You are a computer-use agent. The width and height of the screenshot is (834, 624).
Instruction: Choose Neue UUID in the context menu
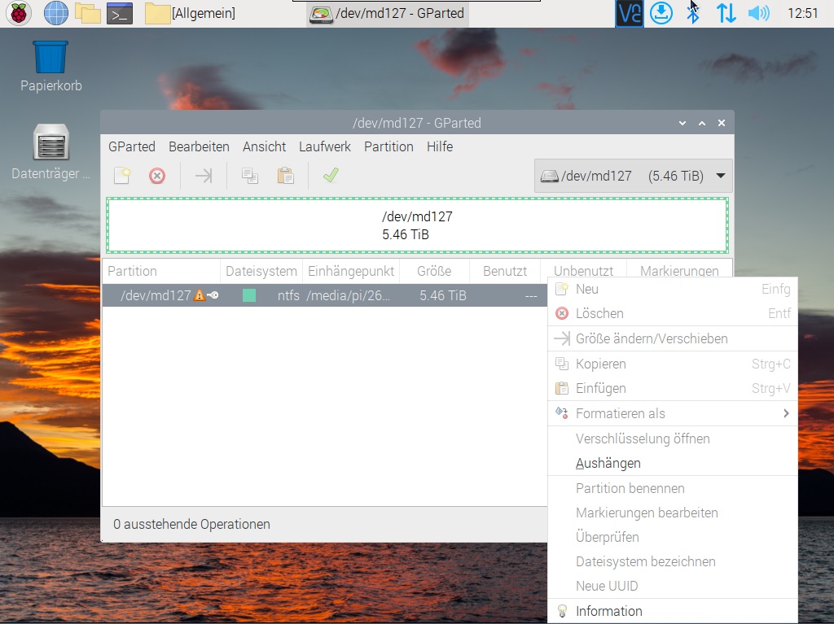[673, 587]
